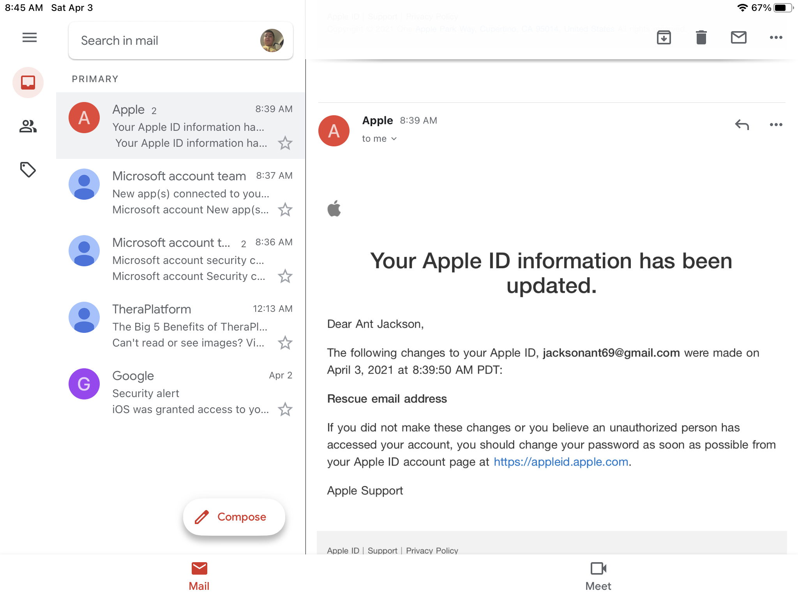Archive the open Apple email
798x598 pixels.
tap(664, 37)
